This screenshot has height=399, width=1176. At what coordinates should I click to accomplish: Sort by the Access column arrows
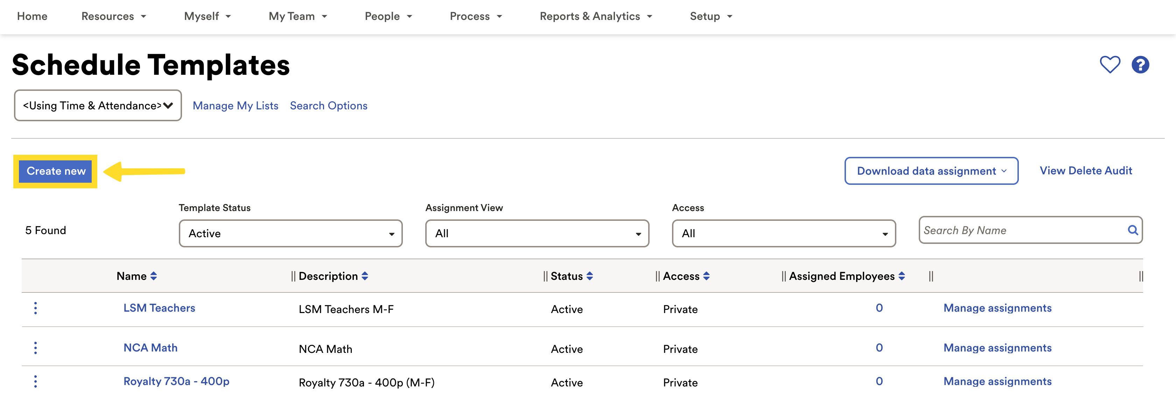706,276
